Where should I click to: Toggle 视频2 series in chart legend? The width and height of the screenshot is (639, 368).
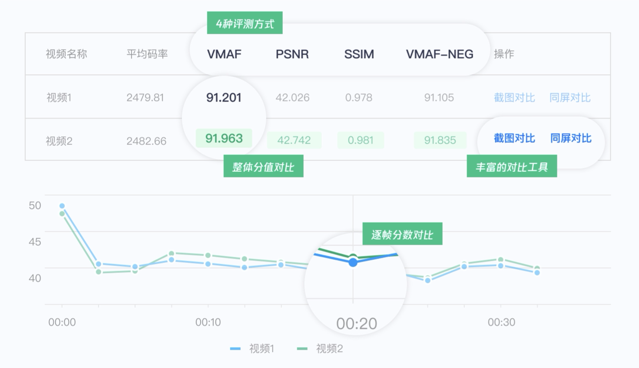tap(329, 348)
